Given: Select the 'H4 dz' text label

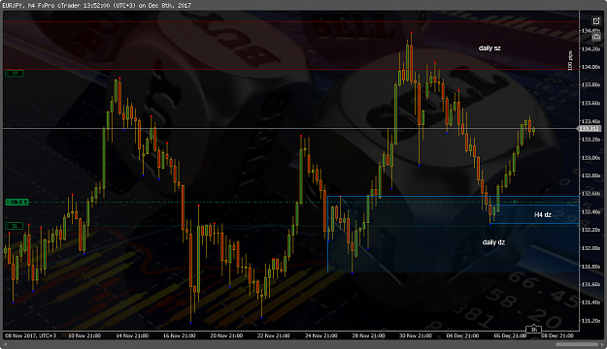Looking at the screenshot, I should pos(543,214).
